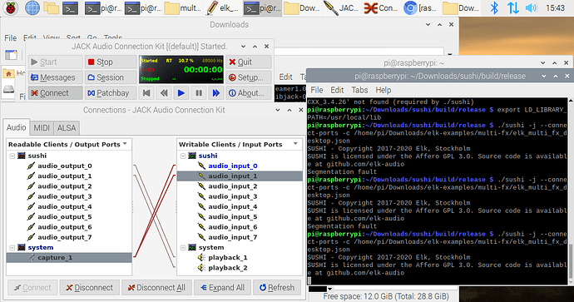Click the transport fast-forward button
Image resolution: width=574 pixels, height=302 pixels.
tap(216, 93)
